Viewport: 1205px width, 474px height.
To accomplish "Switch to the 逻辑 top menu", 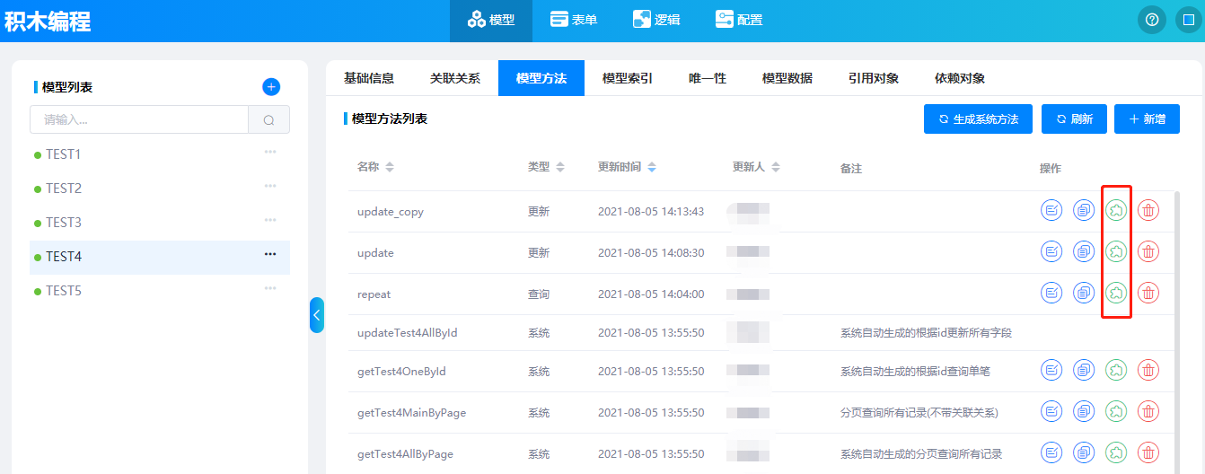I will point(656,20).
